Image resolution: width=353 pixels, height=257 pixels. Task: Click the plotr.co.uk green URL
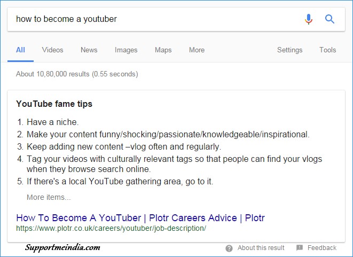(111, 228)
